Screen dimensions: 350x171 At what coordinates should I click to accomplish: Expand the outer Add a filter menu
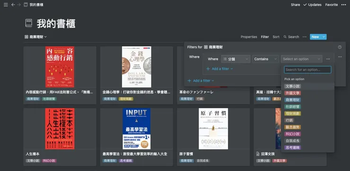[x=201, y=81]
